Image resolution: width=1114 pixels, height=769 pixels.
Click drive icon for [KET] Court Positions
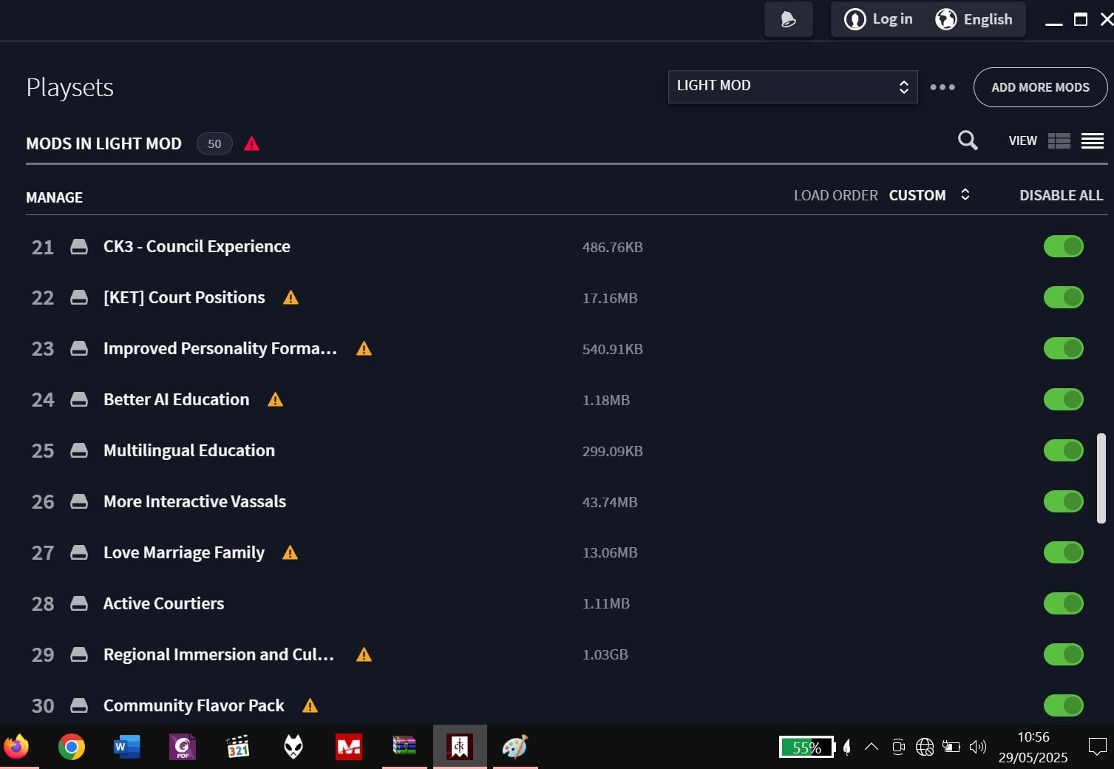[x=79, y=298]
